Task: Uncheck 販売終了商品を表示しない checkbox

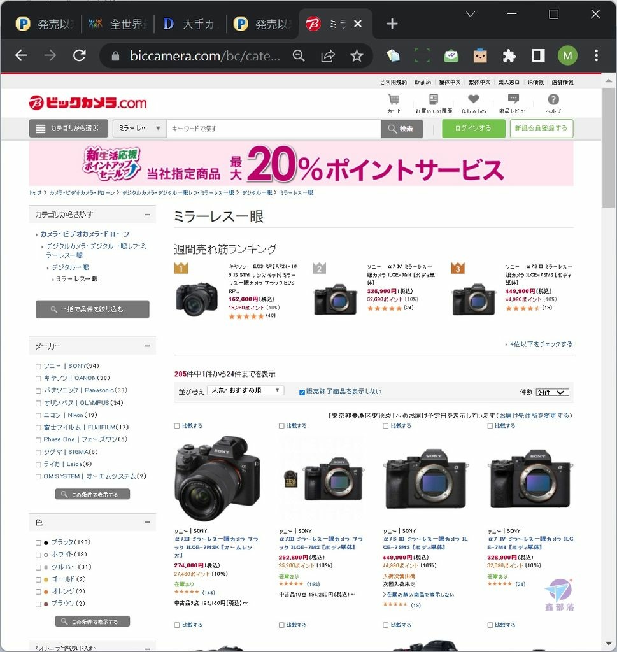Action: click(302, 392)
